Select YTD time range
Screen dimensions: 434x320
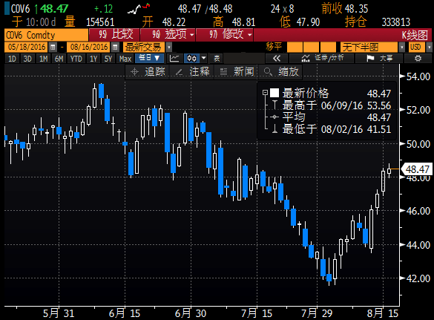(x=76, y=59)
